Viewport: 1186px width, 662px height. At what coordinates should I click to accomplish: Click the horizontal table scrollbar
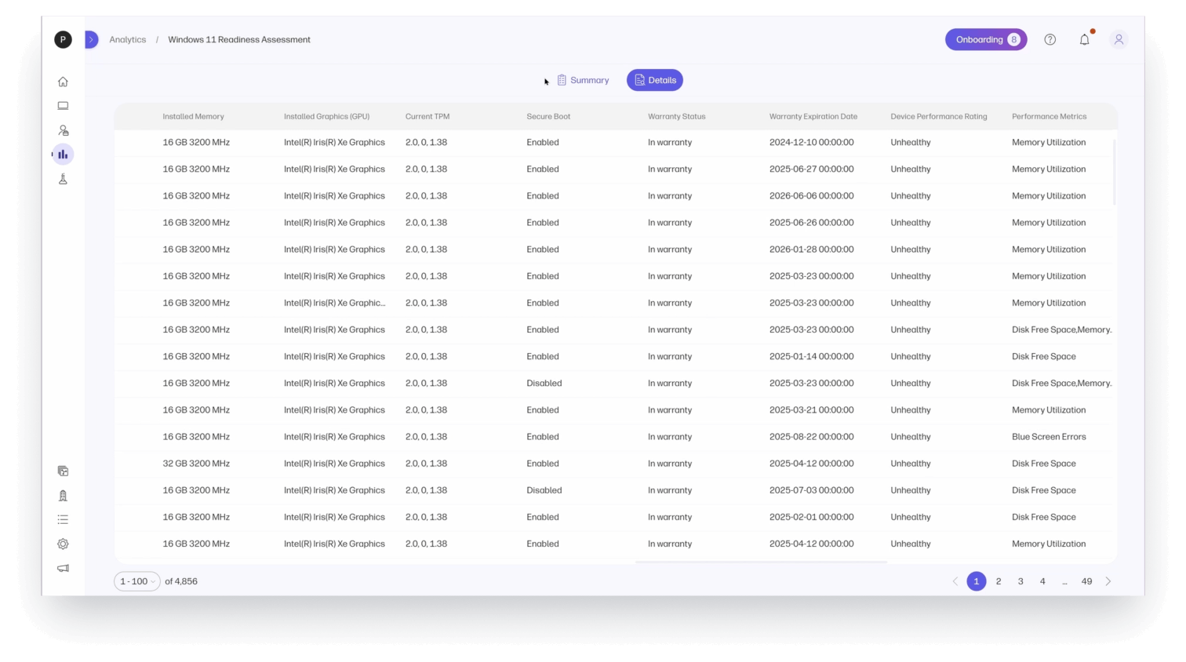(x=761, y=562)
